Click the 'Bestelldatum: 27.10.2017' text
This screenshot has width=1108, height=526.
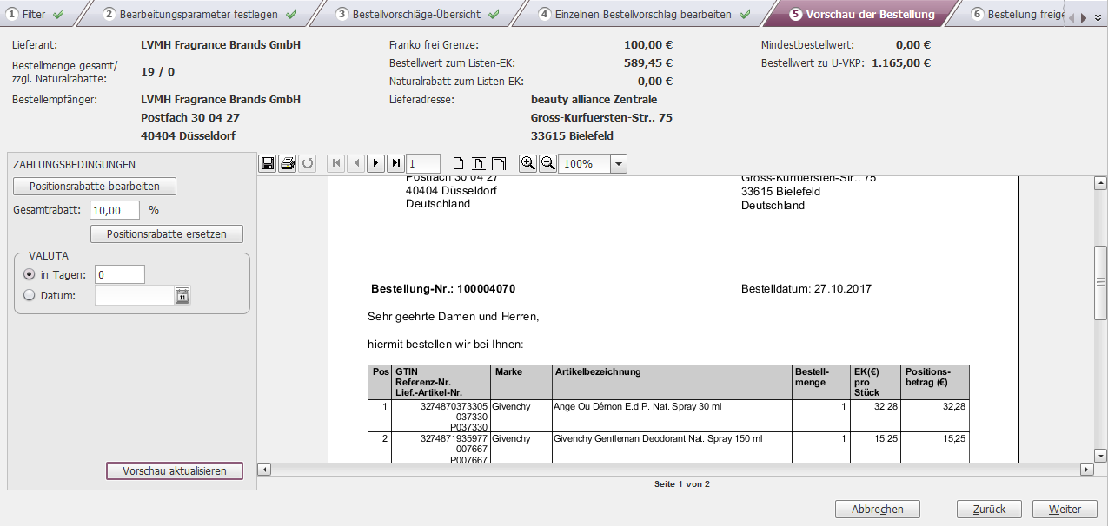pos(806,289)
